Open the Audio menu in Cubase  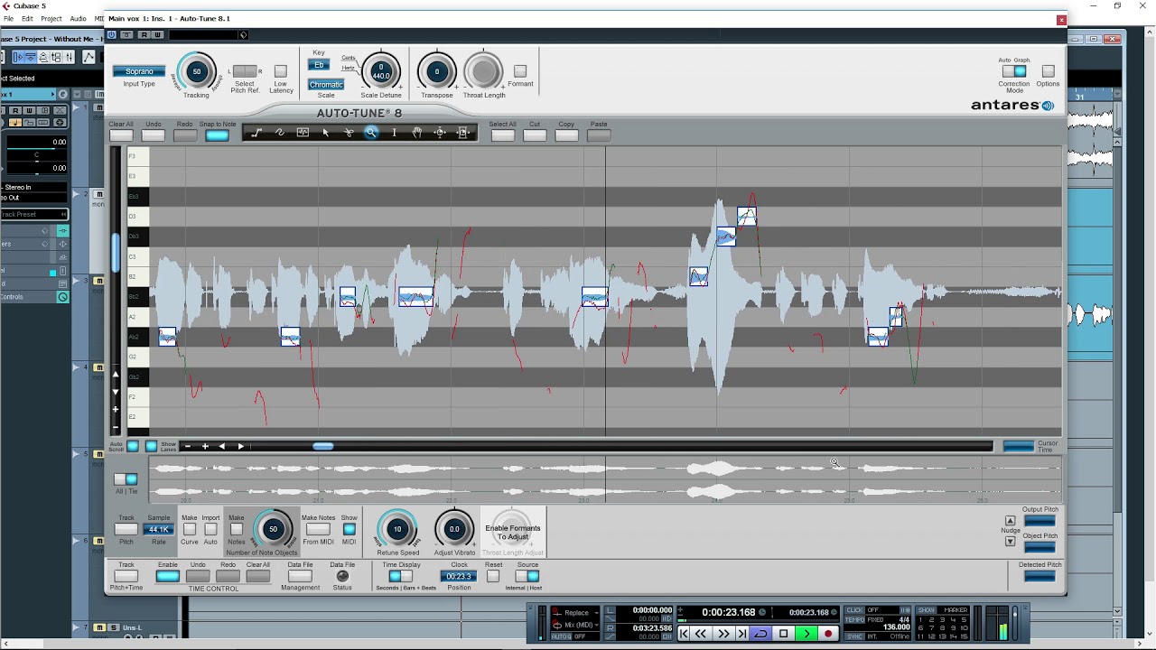pos(79,18)
